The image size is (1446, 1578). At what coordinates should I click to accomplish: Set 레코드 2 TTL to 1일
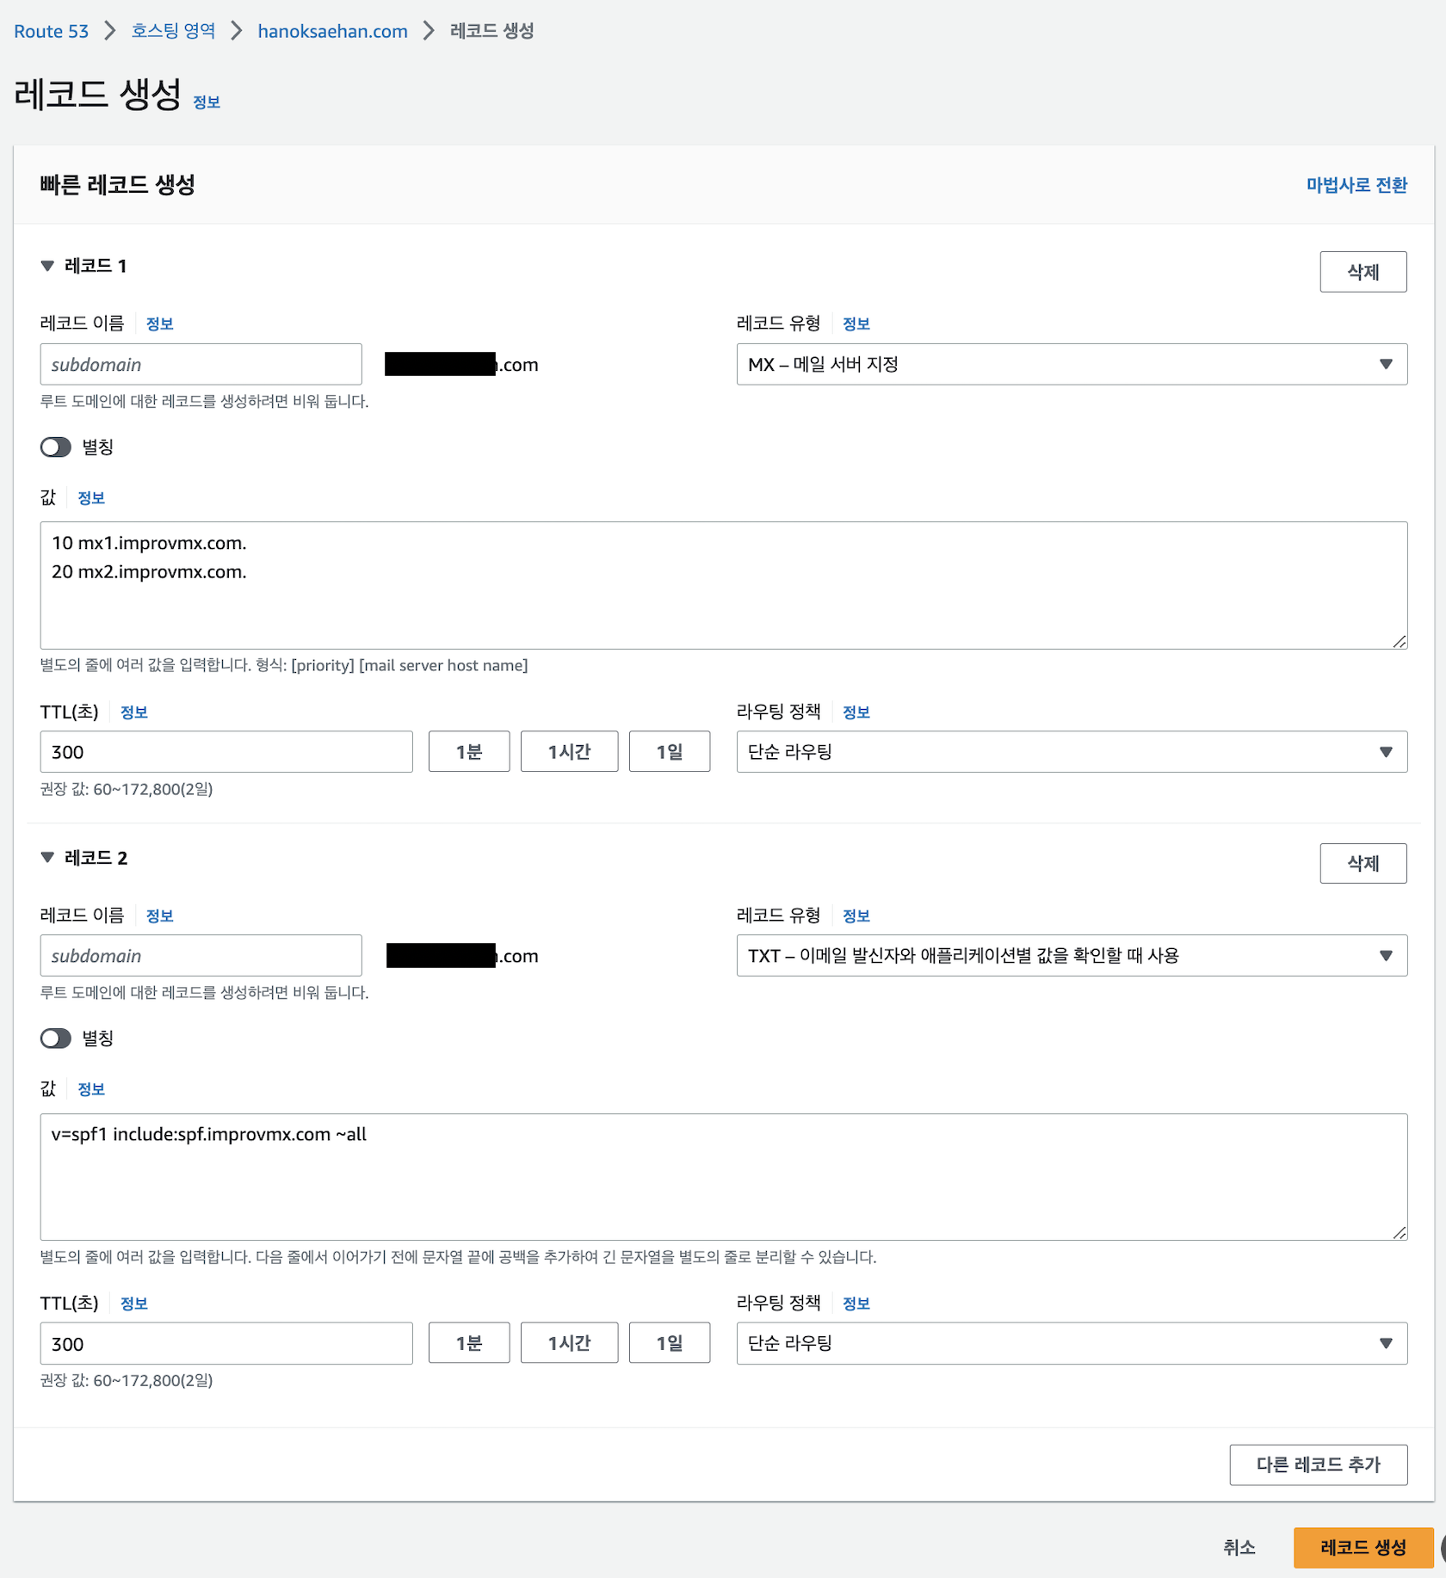[669, 1343]
